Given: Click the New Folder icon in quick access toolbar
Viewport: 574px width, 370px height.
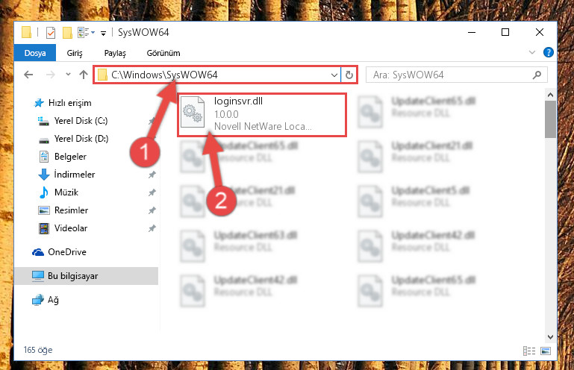Looking at the screenshot, I should coord(67,33).
